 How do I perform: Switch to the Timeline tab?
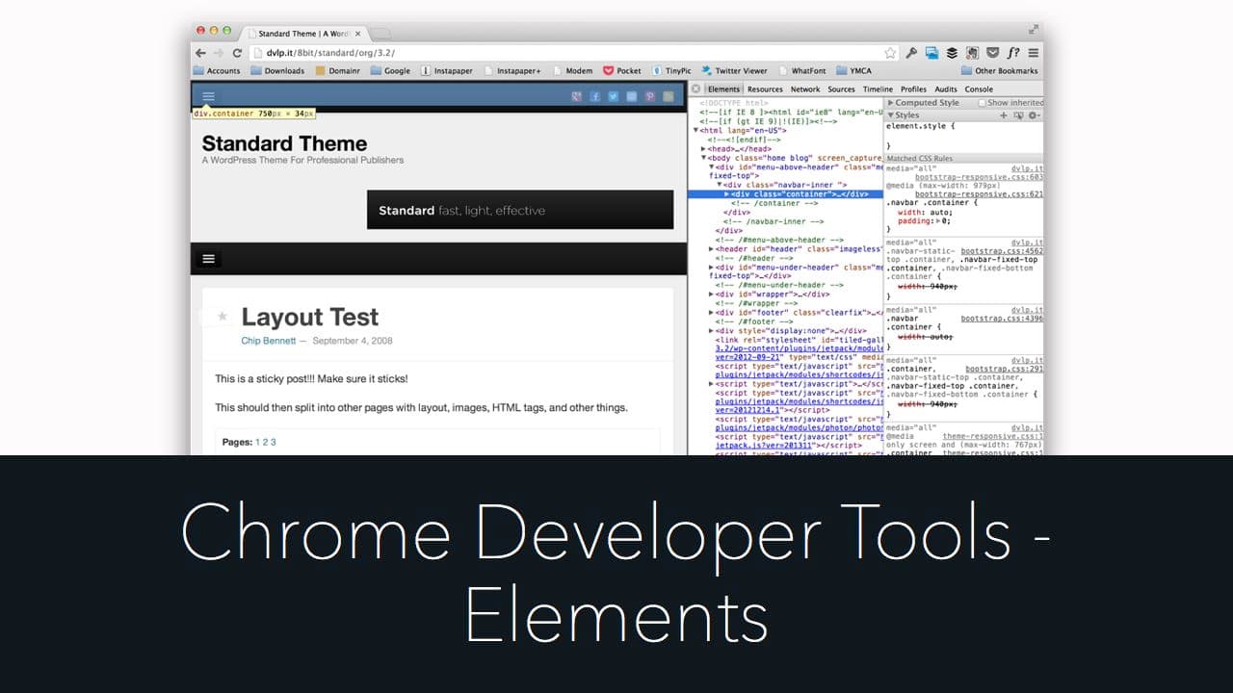pyautogui.click(x=878, y=89)
